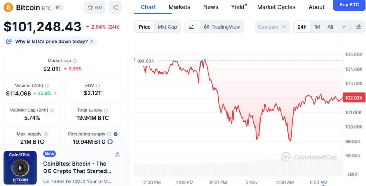The image size is (366, 186).
Task: Switch to line chart icon
Action: (192, 27)
